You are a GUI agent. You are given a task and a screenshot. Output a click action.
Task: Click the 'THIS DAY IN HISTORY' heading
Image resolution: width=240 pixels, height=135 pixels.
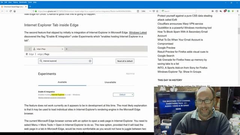pos(170,80)
